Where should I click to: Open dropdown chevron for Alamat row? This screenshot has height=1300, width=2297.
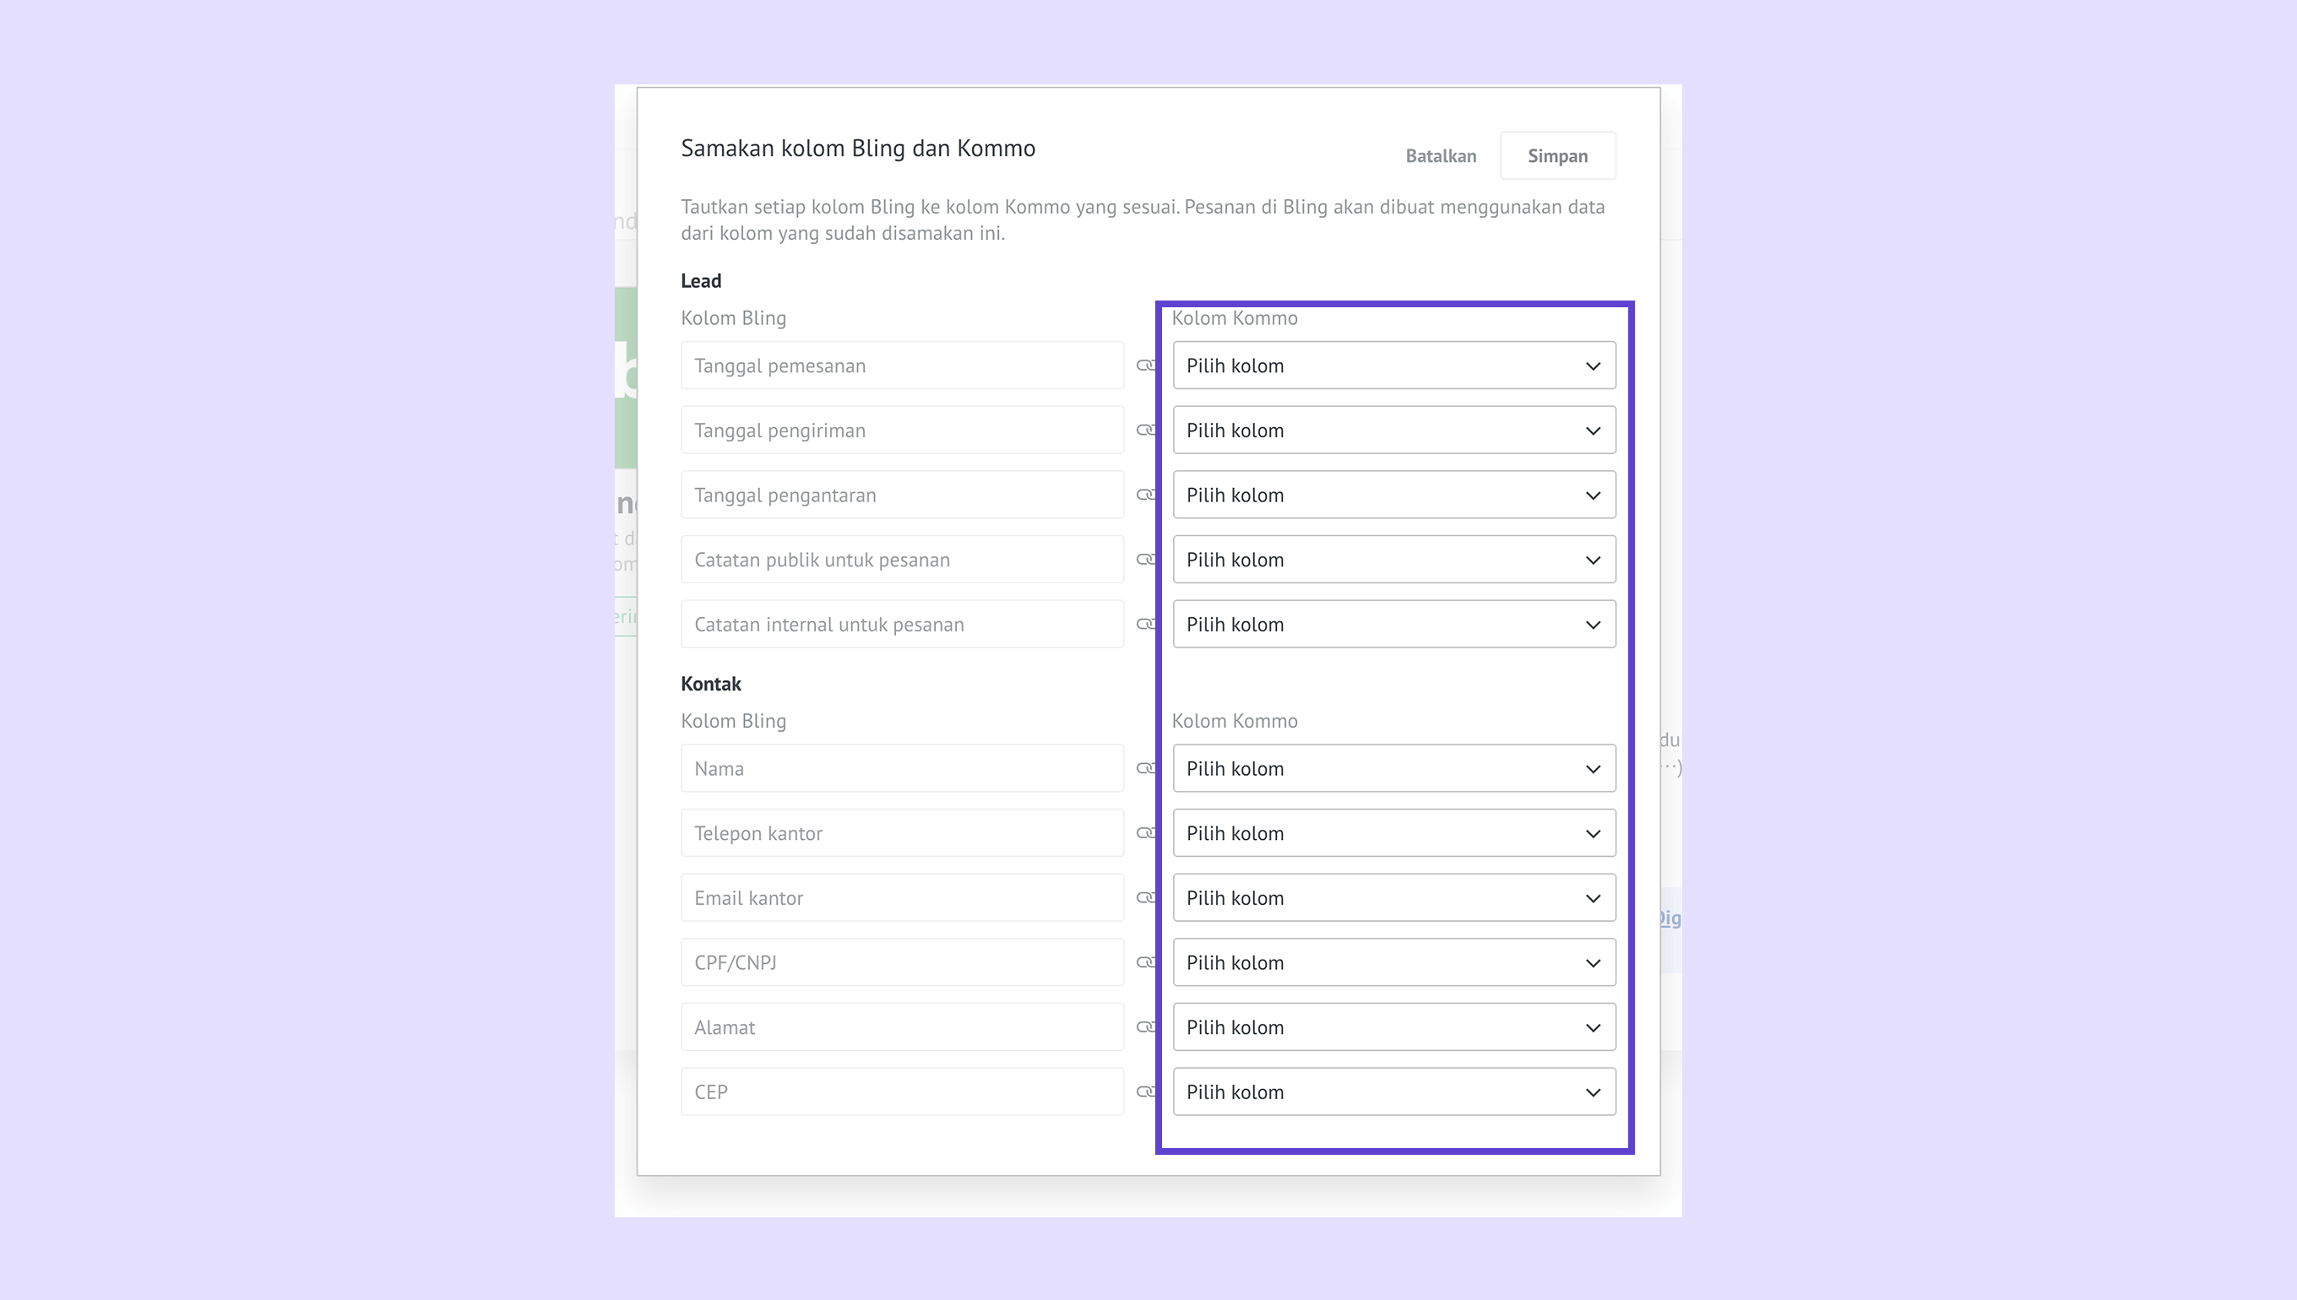1593,1027
